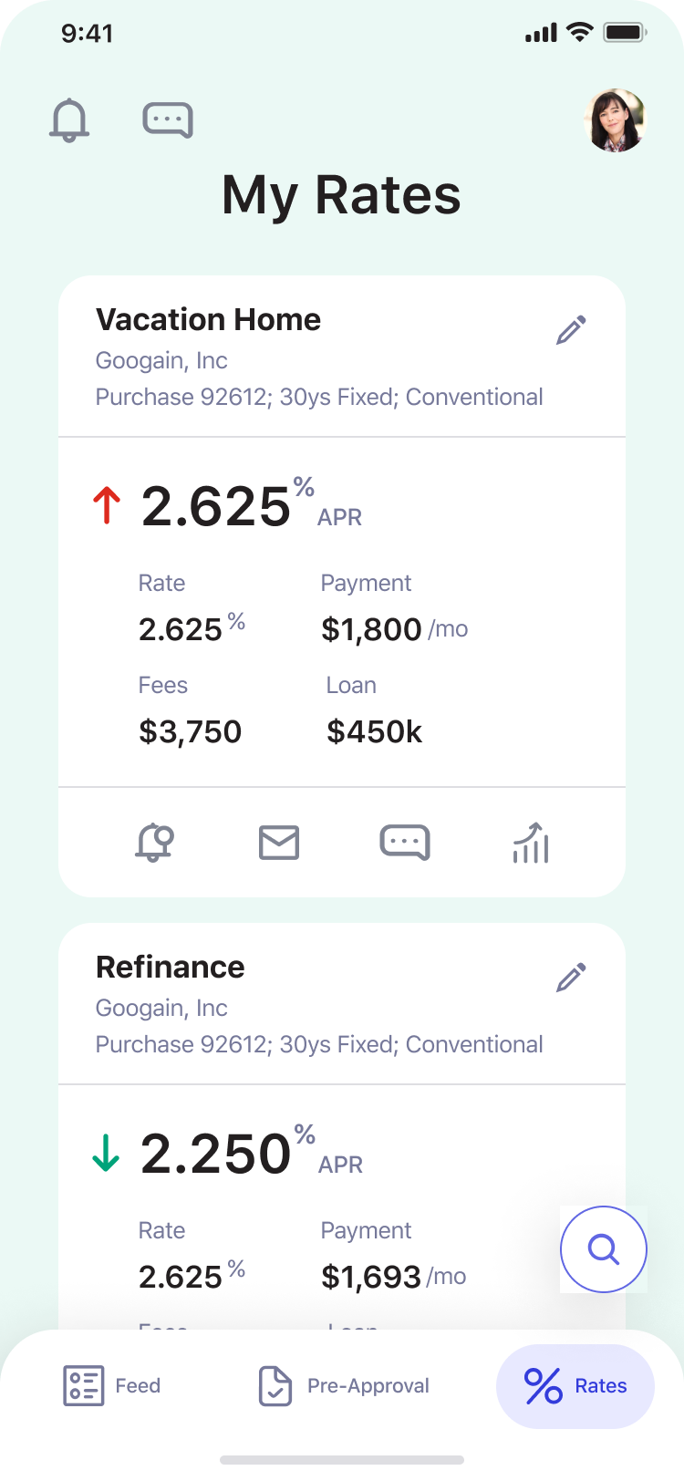Viewport: 684px width, 1481px height.
Task: Tap the 2.250% APR figure on Refinance
Action: [216, 1155]
